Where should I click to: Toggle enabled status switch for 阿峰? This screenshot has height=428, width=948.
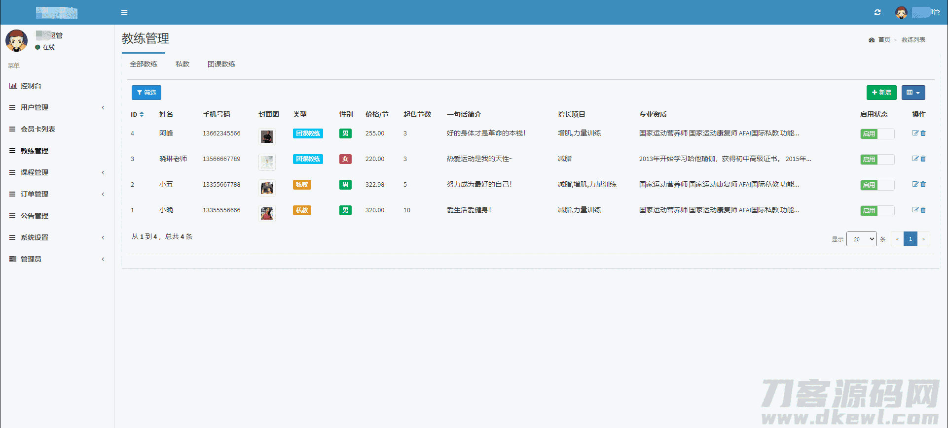coord(877,134)
